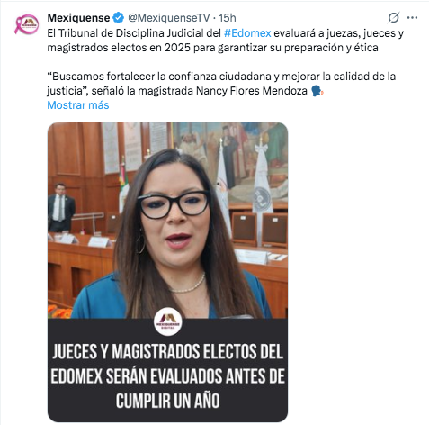The image size is (429, 425).
Task: Click the name Nancy Flores Mendoza
Action: 252,91
